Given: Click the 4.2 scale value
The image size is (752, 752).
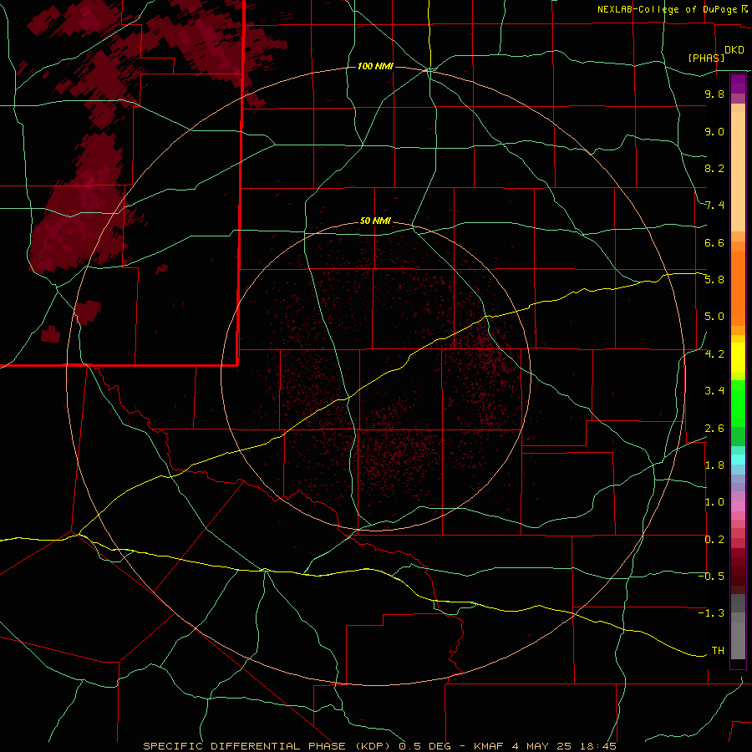Looking at the screenshot, I should 714,354.
